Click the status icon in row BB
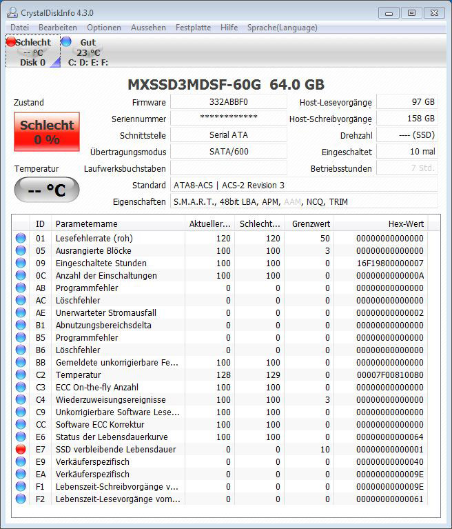452x529 pixels. [x=21, y=362]
